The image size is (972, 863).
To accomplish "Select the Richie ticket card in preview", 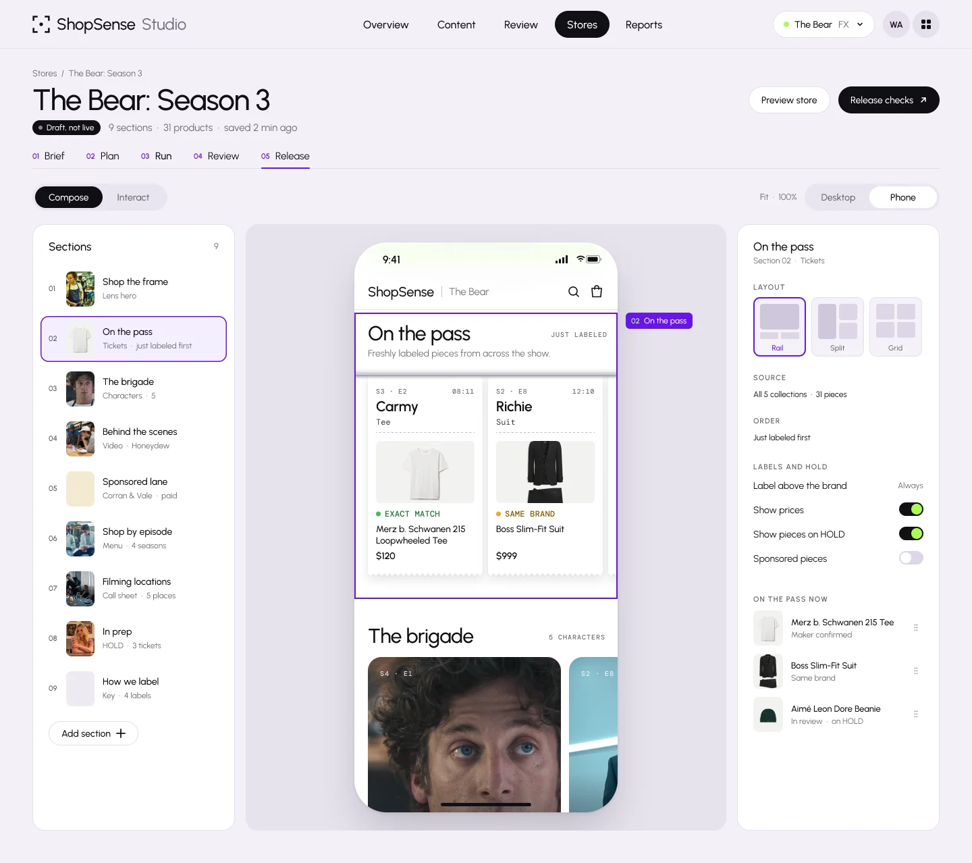I will [545, 477].
